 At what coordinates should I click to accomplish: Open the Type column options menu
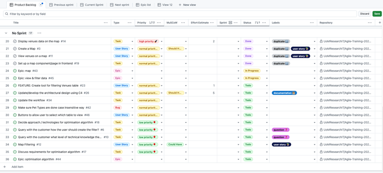pyautogui.click(x=129, y=22)
